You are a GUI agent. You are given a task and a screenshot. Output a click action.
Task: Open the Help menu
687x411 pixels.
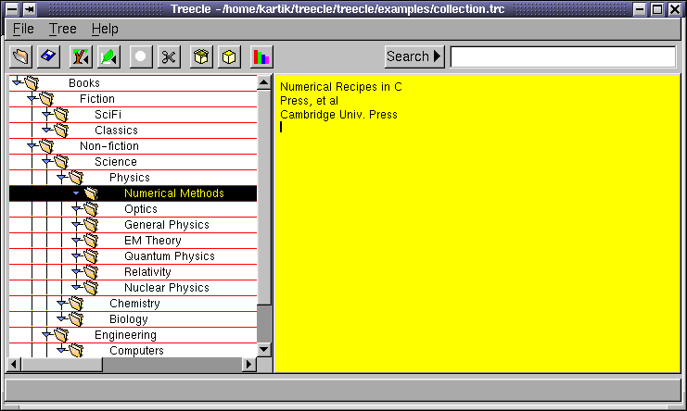[105, 29]
